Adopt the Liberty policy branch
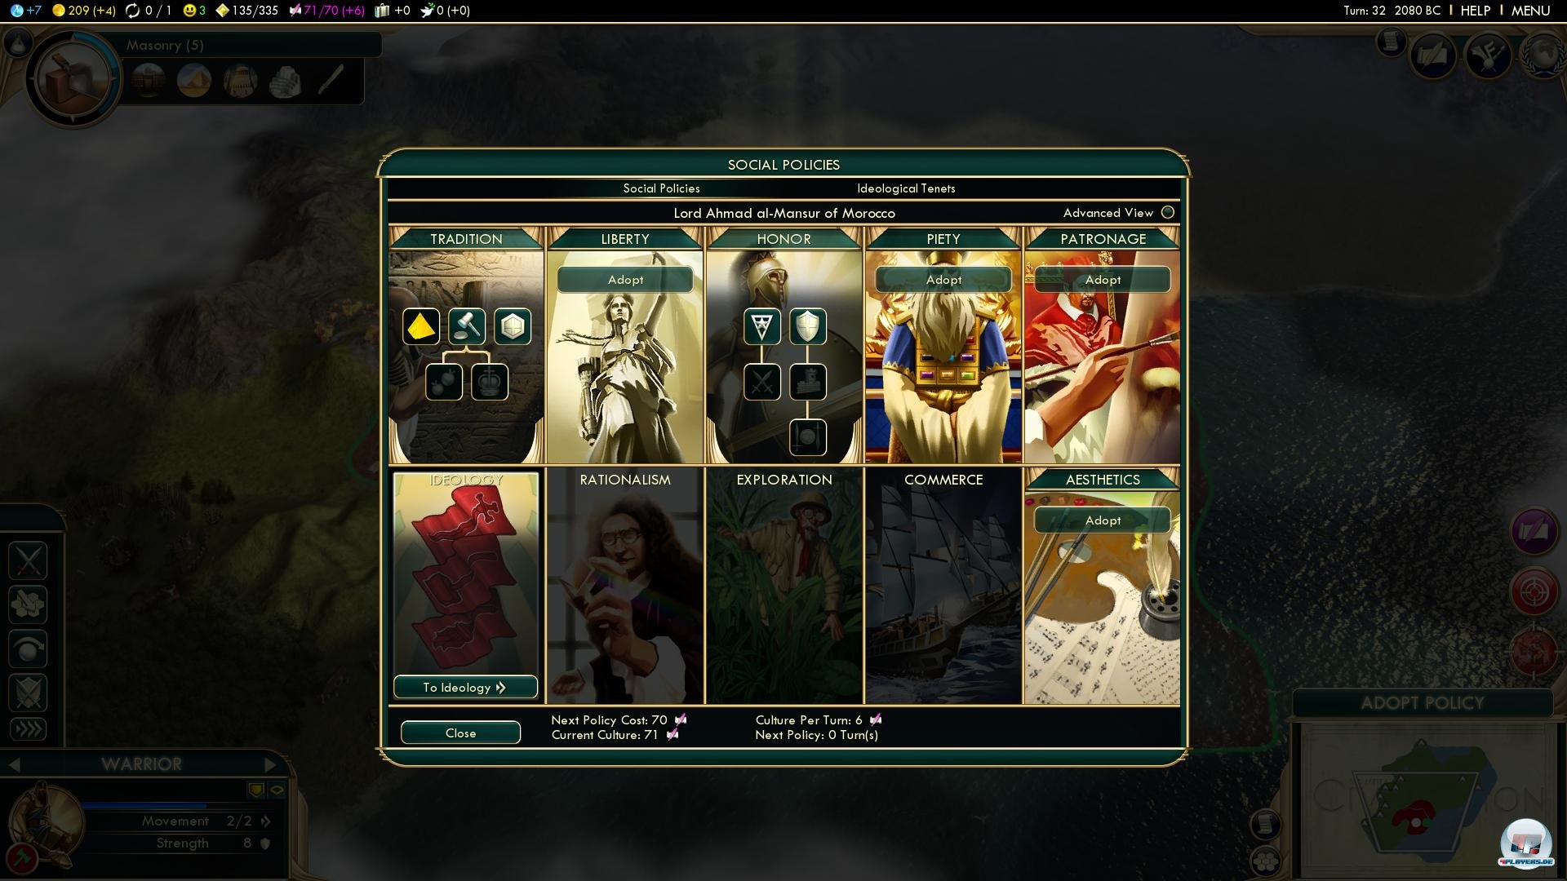The width and height of the screenshot is (1567, 881). [625, 280]
